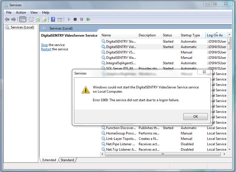Open the Help question-mark icon
Viewport: 236px width, 172px height.
[53, 19]
